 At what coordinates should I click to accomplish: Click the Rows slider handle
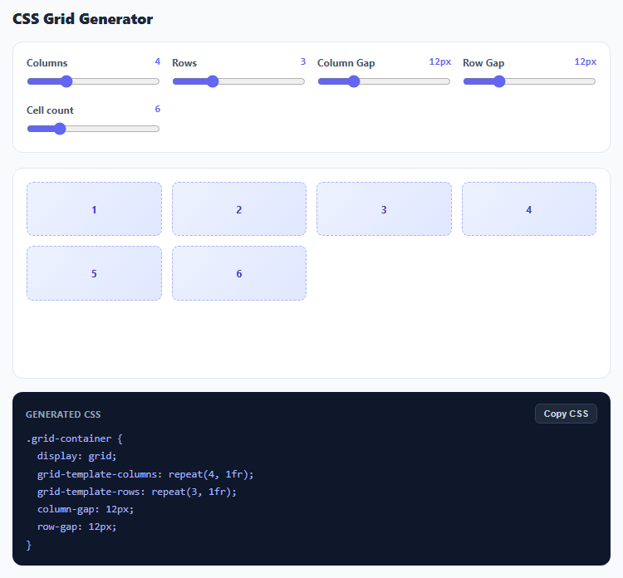coord(213,81)
